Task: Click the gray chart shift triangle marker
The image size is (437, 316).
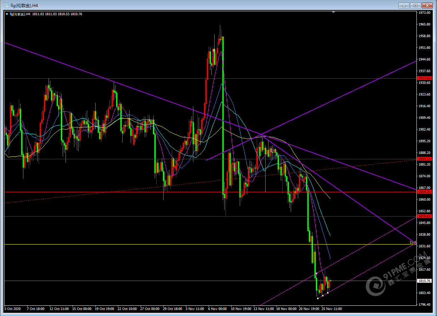Action: [x=333, y=12]
